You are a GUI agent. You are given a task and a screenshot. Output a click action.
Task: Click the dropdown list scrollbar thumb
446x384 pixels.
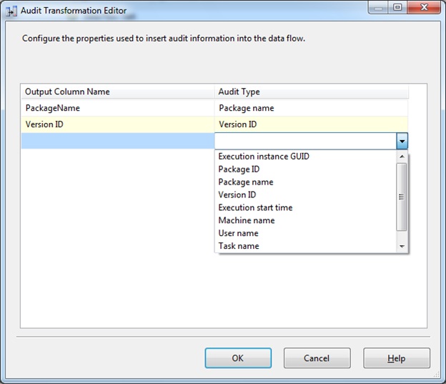pyautogui.click(x=402, y=197)
